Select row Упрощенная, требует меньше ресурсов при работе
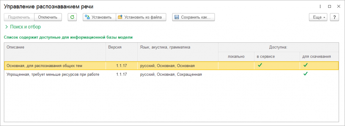The height and width of the screenshot is (126, 345). 171,74
